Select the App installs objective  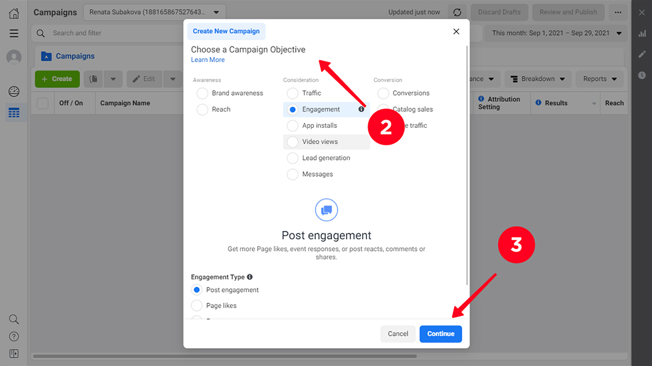coord(293,125)
